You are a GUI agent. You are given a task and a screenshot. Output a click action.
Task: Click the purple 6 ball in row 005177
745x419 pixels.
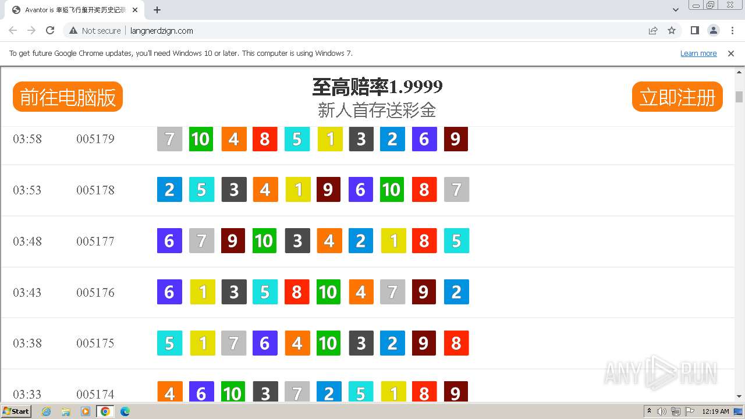click(x=169, y=241)
